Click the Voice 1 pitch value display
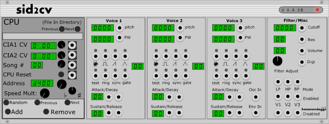This screenshot has width=329, height=124. (x=102, y=28)
